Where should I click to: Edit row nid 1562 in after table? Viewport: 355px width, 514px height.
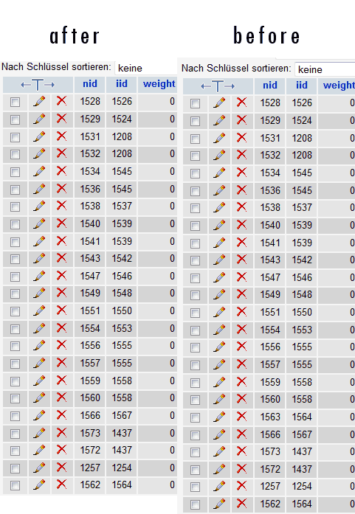(39, 485)
